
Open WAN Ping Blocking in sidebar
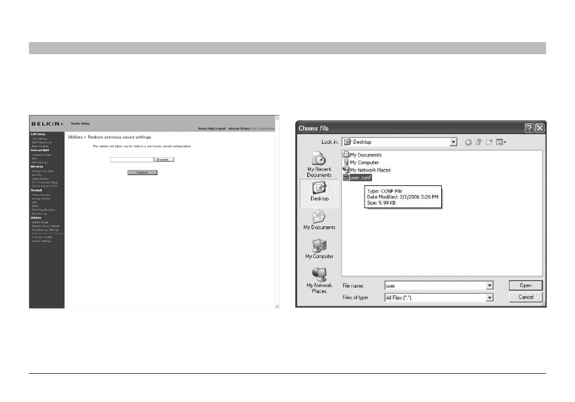pyautogui.click(x=43, y=210)
